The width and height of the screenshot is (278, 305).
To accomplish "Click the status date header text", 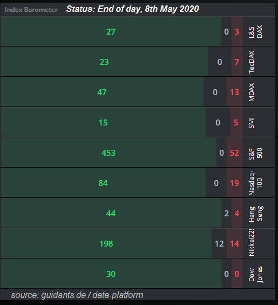I will (x=133, y=9).
